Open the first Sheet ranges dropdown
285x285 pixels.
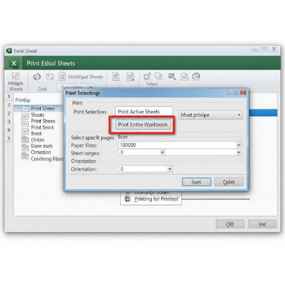pos(162,152)
